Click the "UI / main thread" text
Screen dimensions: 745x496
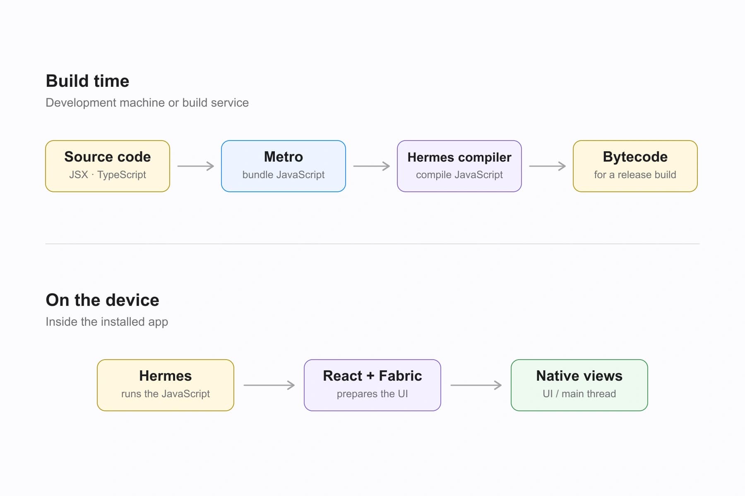tap(579, 394)
